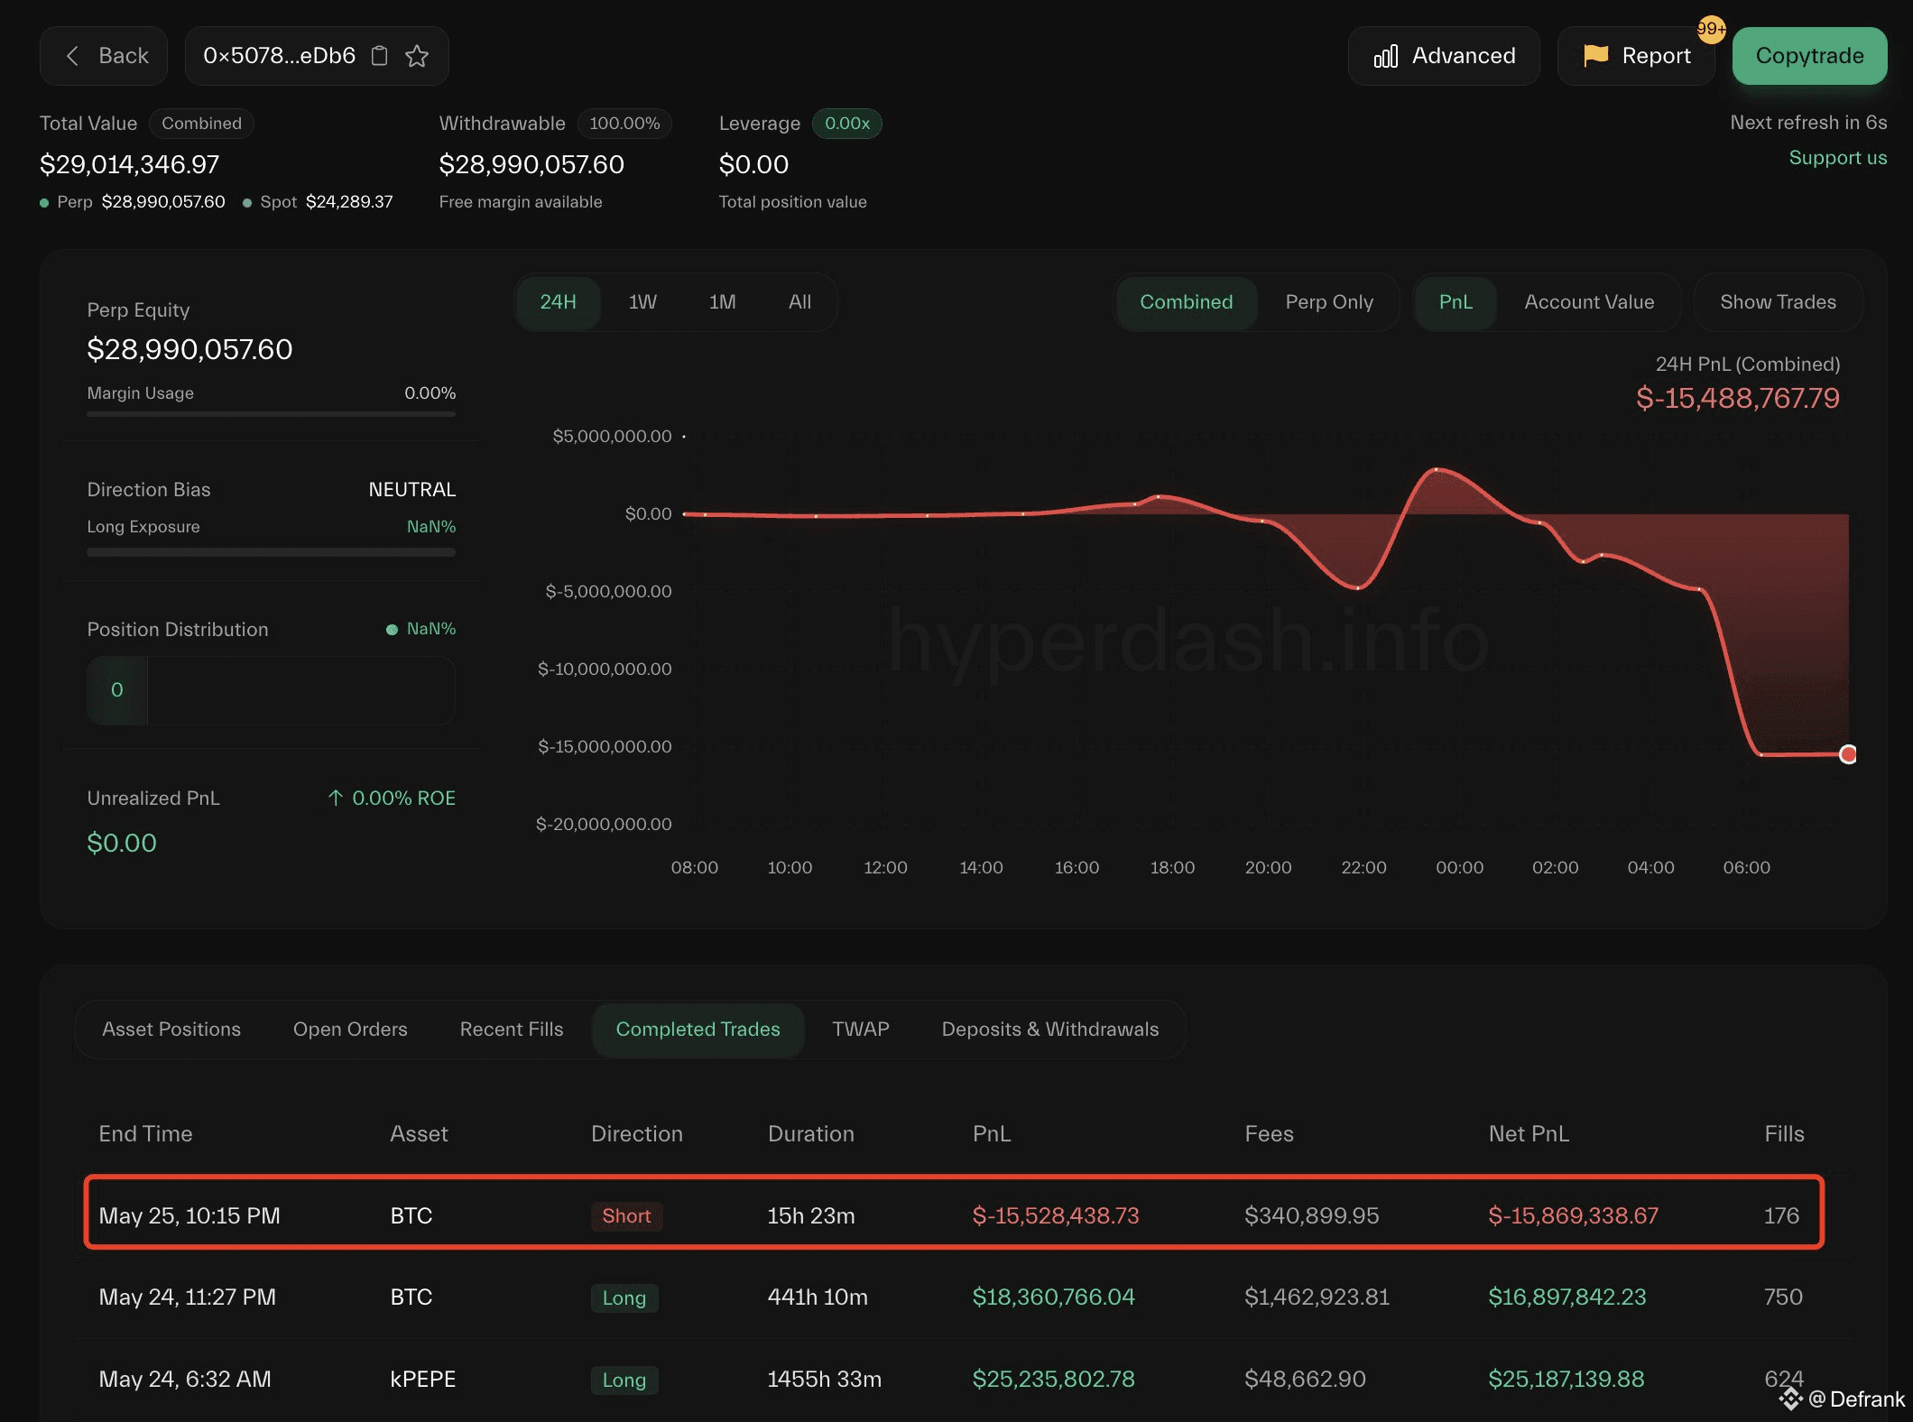1913x1422 pixels.
Task: Toggle chart to Account Value display
Action: (1588, 301)
